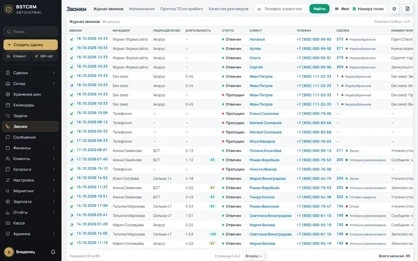Open deal number 272 link
This screenshot has height=261, width=418.
[340, 39]
